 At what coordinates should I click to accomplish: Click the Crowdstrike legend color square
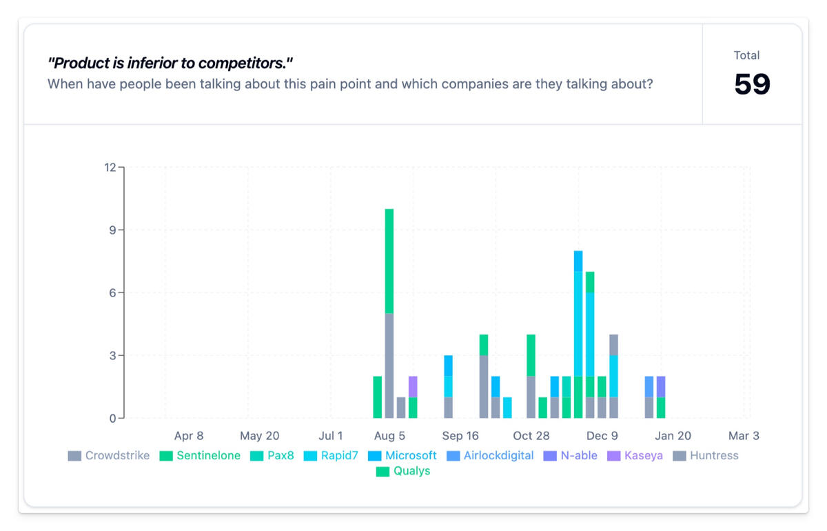74,456
